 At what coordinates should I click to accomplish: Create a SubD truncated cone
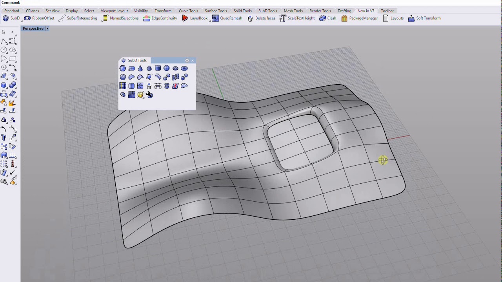click(x=149, y=69)
